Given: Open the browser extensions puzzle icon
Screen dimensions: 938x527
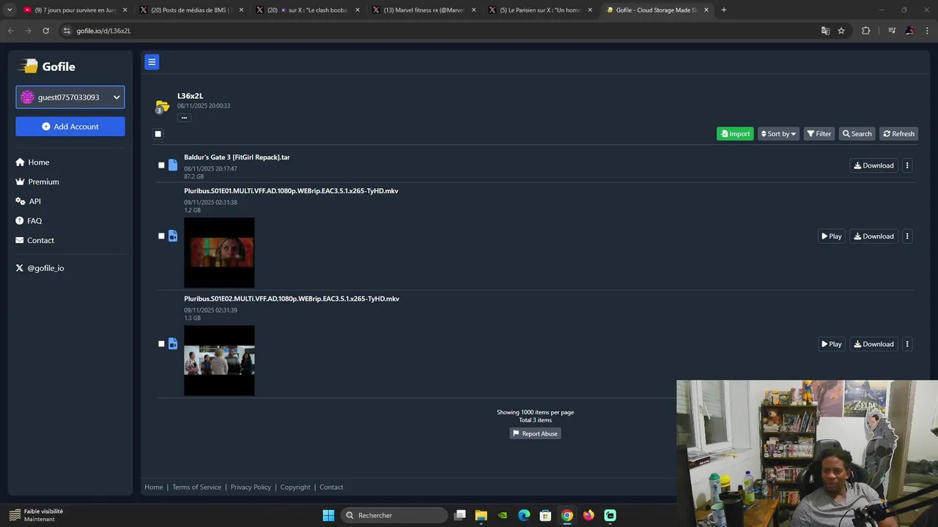Looking at the screenshot, I should point(865,31).
